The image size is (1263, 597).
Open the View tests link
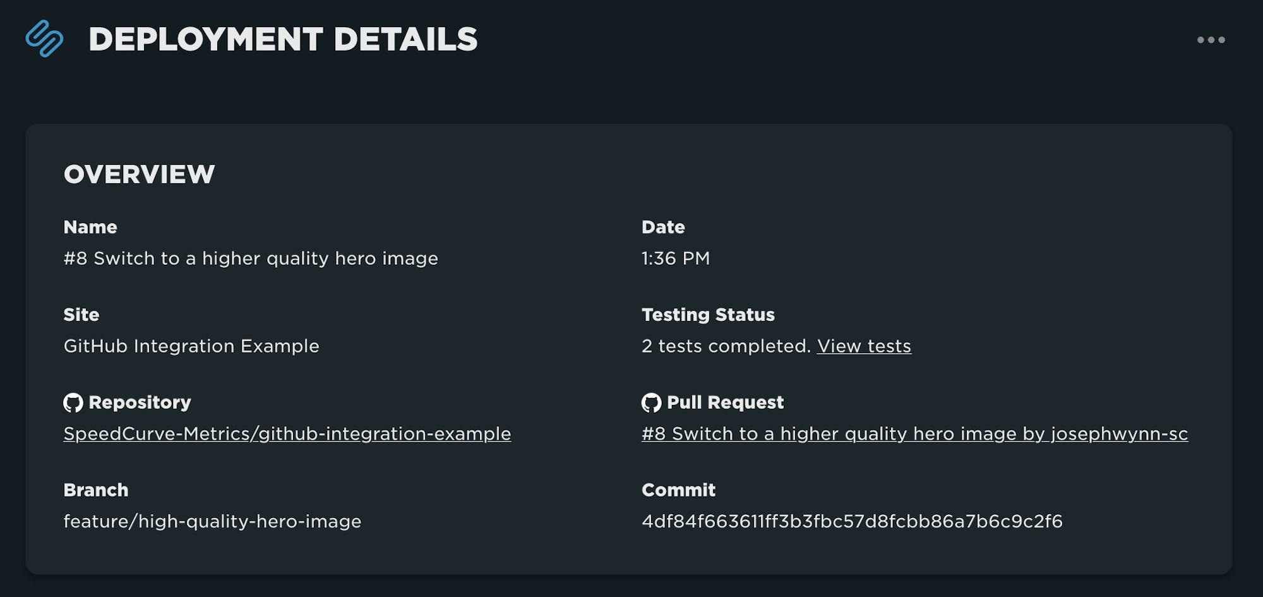pos(864,346)
